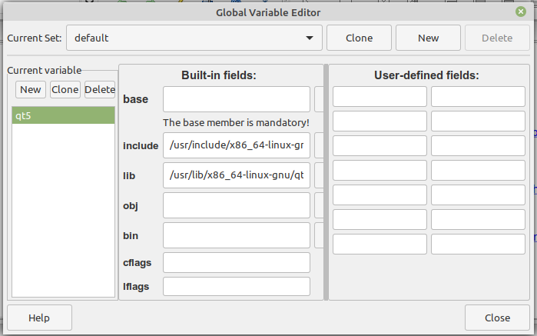Click the include path input field
537x336 pixels.
(x=237, y=145)
